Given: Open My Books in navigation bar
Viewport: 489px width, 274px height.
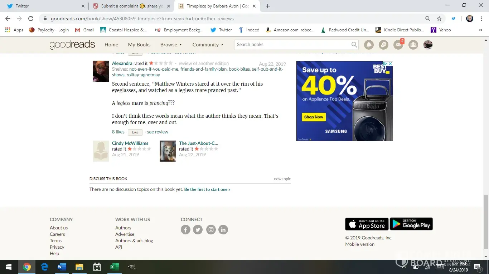Looking at the screenshot, I should [139, 45].
